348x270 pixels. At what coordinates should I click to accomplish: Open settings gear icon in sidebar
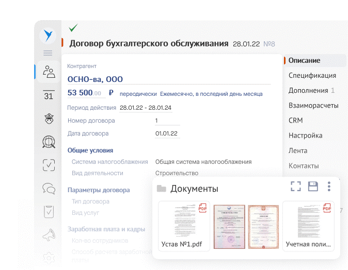pos(49,258)
